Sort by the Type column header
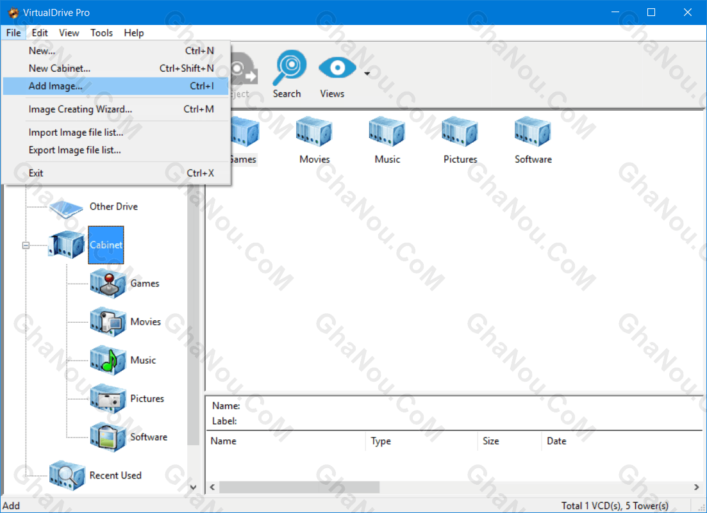This screenshot has width=707, height=513. point(422,441)
